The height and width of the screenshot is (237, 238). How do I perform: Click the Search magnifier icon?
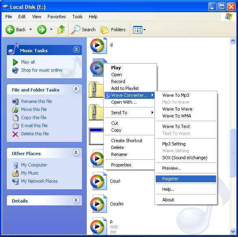[x=75, y=30]
